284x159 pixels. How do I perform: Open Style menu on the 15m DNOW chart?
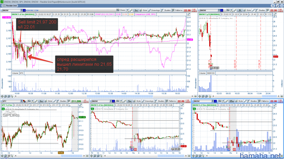pos(239,101)
